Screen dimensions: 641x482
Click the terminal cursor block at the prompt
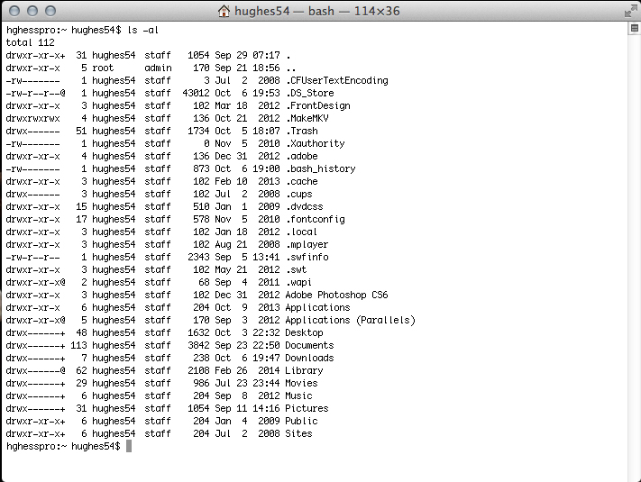tap(129, 447)
